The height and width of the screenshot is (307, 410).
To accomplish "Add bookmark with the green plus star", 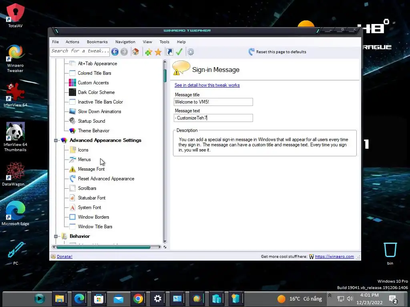I will coord(149,52).
